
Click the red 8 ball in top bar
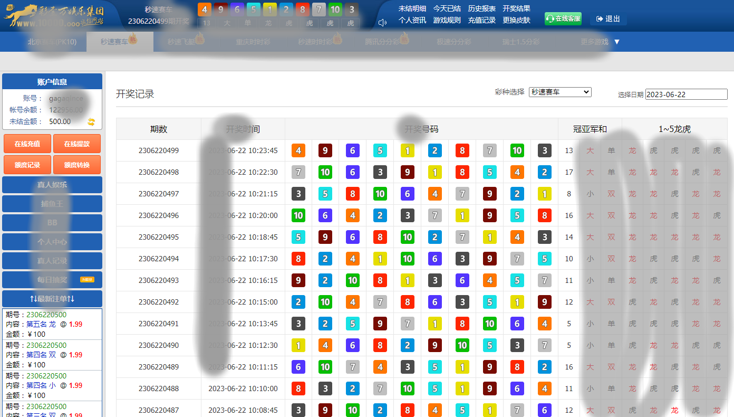tap(303, 10)
